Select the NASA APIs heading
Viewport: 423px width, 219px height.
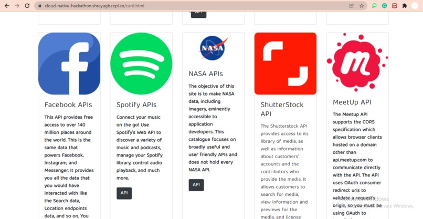tap(206, 74)
